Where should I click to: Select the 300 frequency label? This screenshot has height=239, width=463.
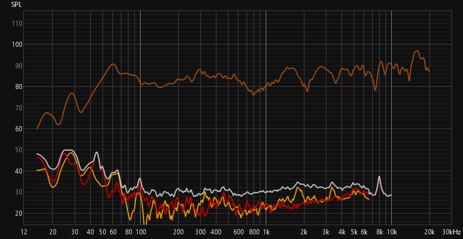point(200,231)
